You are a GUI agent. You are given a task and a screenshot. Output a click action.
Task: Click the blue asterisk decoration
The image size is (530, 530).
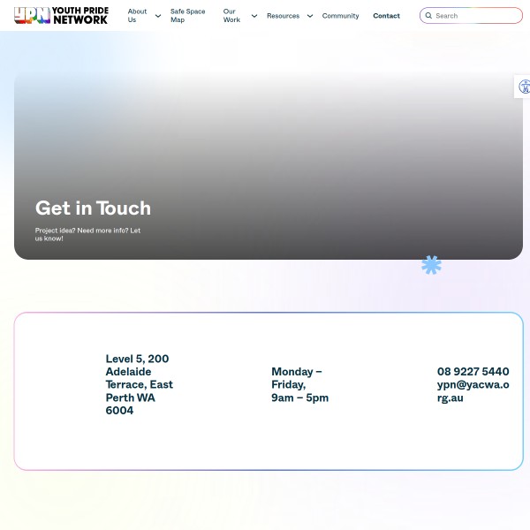[431, 265]
